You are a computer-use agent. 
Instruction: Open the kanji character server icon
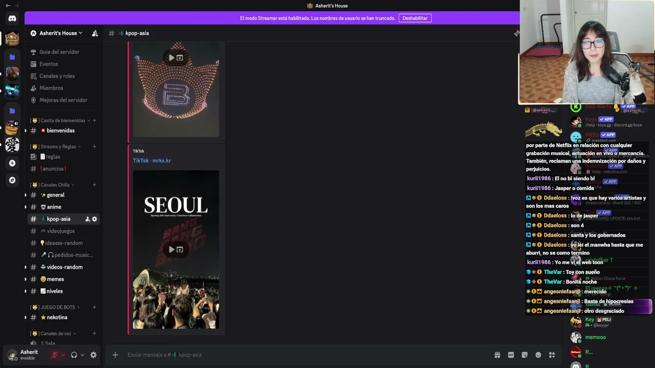12,145
